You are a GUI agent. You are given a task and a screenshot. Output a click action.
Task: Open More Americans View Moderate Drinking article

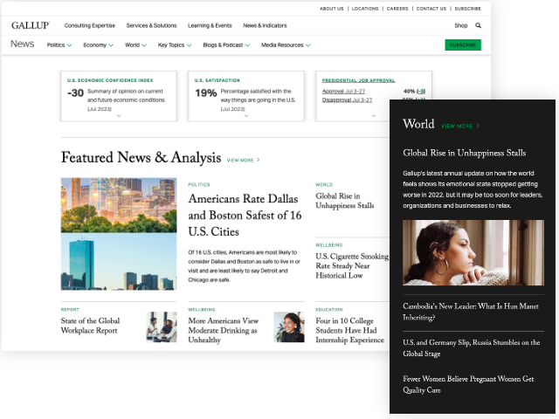click(x=224, y=330)
